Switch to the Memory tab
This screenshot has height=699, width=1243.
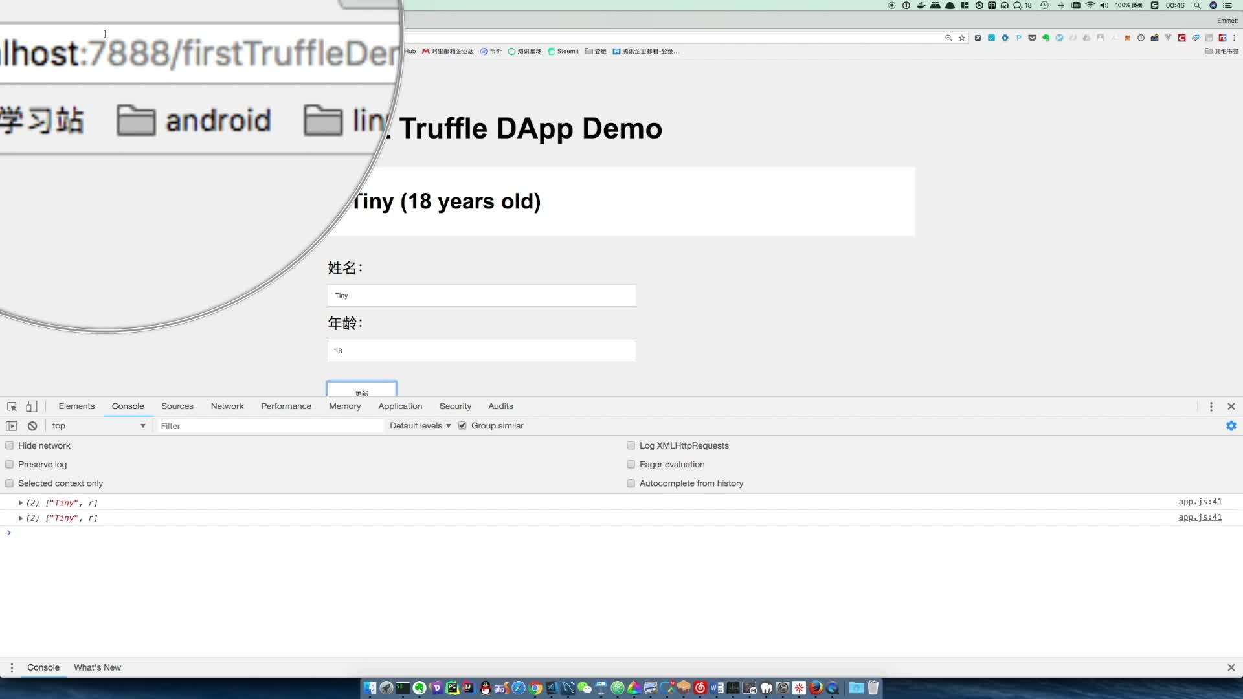click(x=344, y=406)
